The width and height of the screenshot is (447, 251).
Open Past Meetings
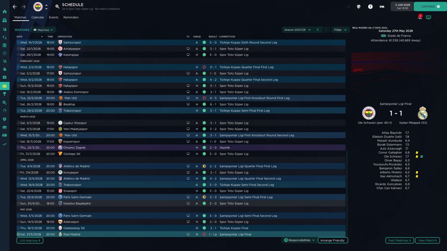(400, 241)
